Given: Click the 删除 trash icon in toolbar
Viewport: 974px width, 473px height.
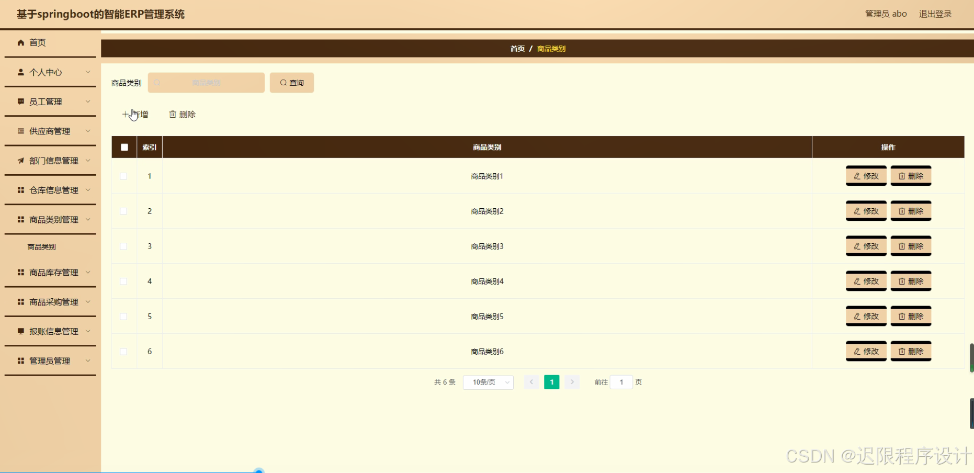Looking at the screenshot, I should point(173,114).
